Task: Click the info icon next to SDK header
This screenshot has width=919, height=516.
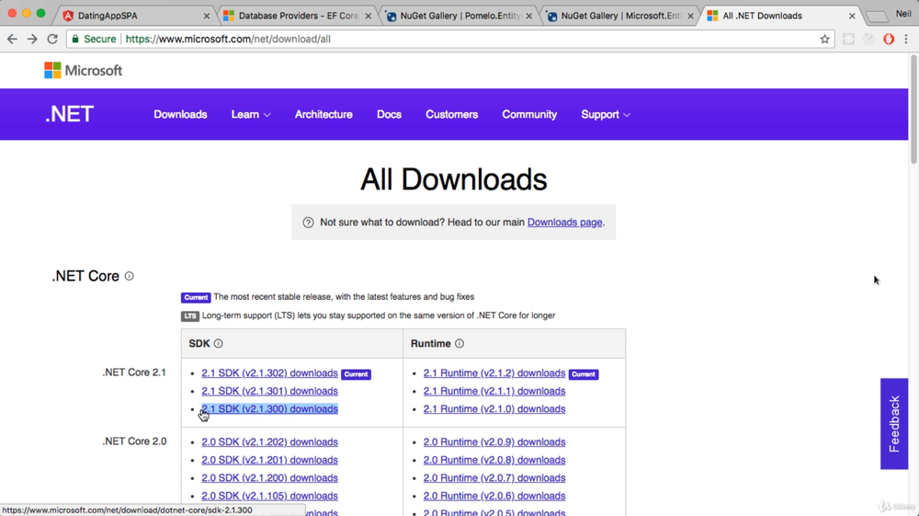Action: pos(218,344)
